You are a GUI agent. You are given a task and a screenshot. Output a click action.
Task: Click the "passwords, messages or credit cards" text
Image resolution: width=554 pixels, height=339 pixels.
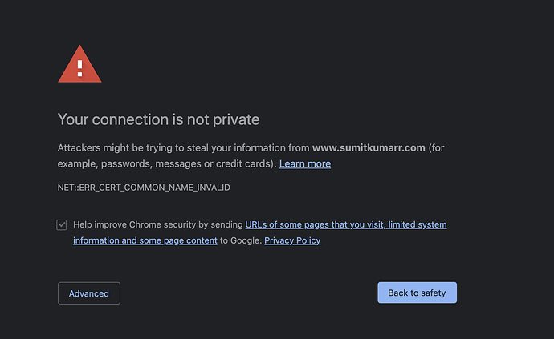coord(191,163)
